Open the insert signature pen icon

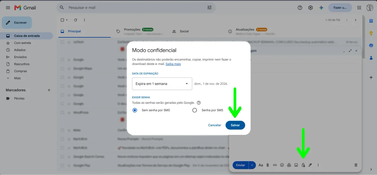click(310, 165)
